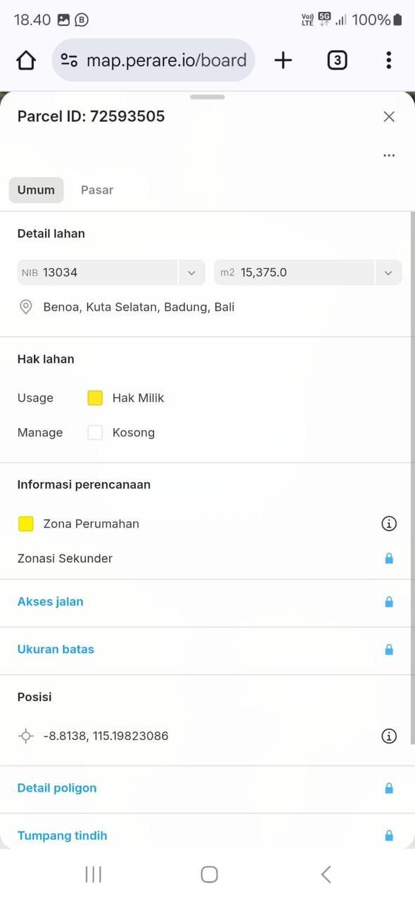Screen dimensions: 415x901
Task: Toggle the Kosong Manage checkbox
Action: 95,433
